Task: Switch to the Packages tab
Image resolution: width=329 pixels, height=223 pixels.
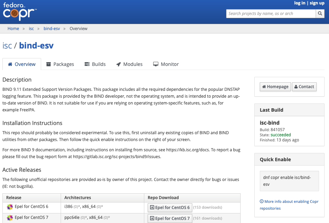Action: pos(60,64)
